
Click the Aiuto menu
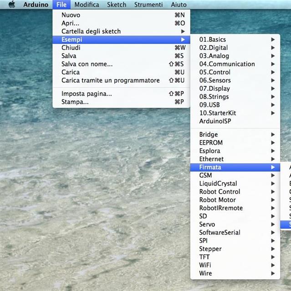coord(179,5)
